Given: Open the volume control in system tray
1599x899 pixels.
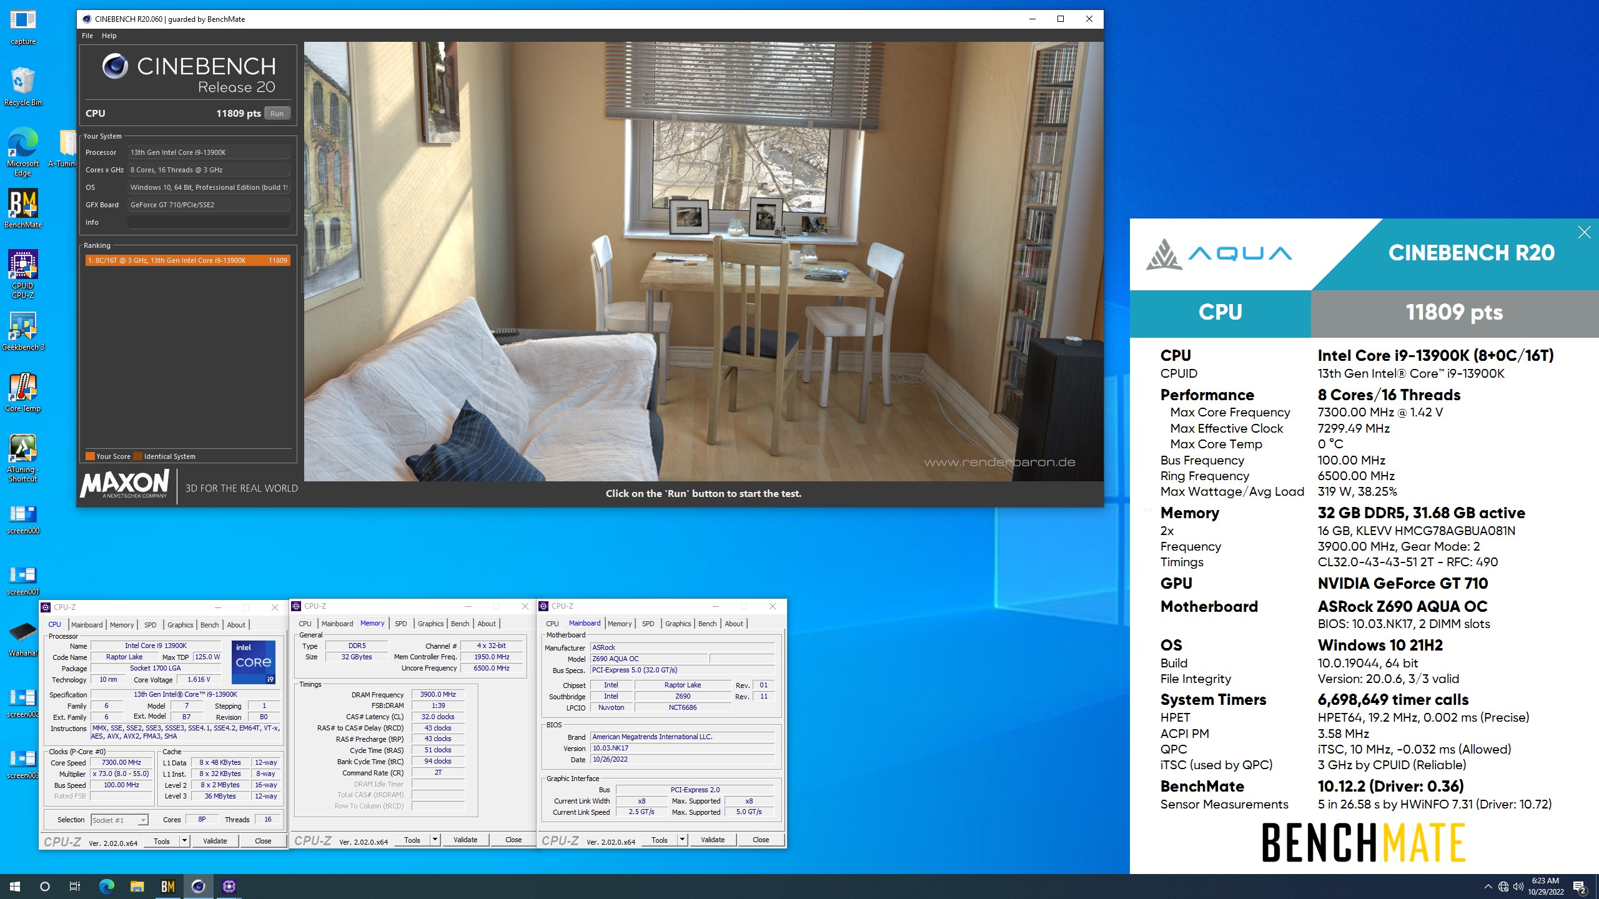Looking at the screenshot, I should tap(1519, 887).
